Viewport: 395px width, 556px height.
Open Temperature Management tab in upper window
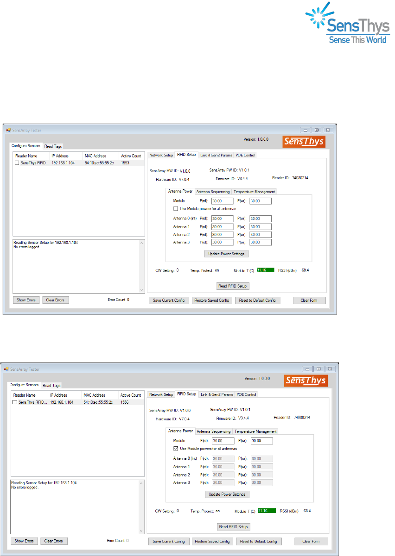[x=254, y=192]
